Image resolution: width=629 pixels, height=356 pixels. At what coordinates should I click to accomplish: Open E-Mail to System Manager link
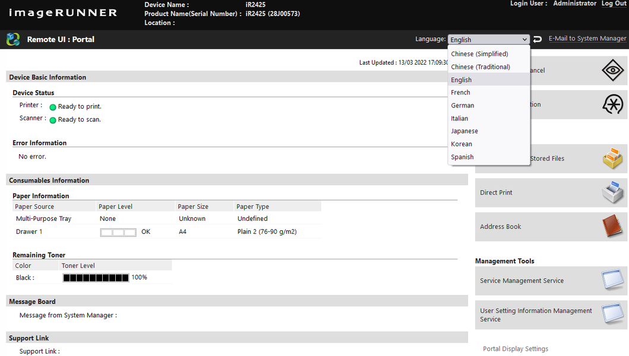tap(587, 39)
